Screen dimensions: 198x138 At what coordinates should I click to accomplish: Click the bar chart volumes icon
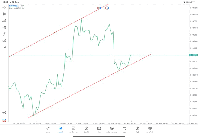[x=4, y=21]
